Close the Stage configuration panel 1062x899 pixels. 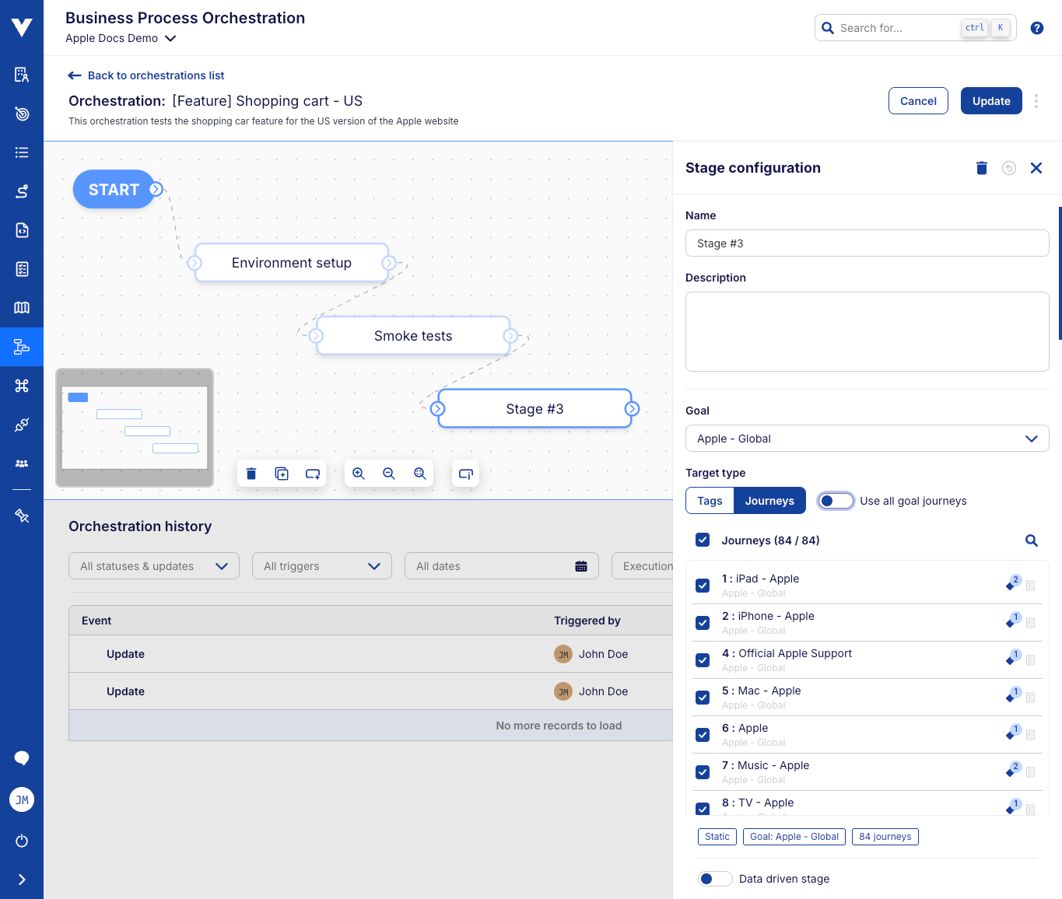click(1036, 168)
